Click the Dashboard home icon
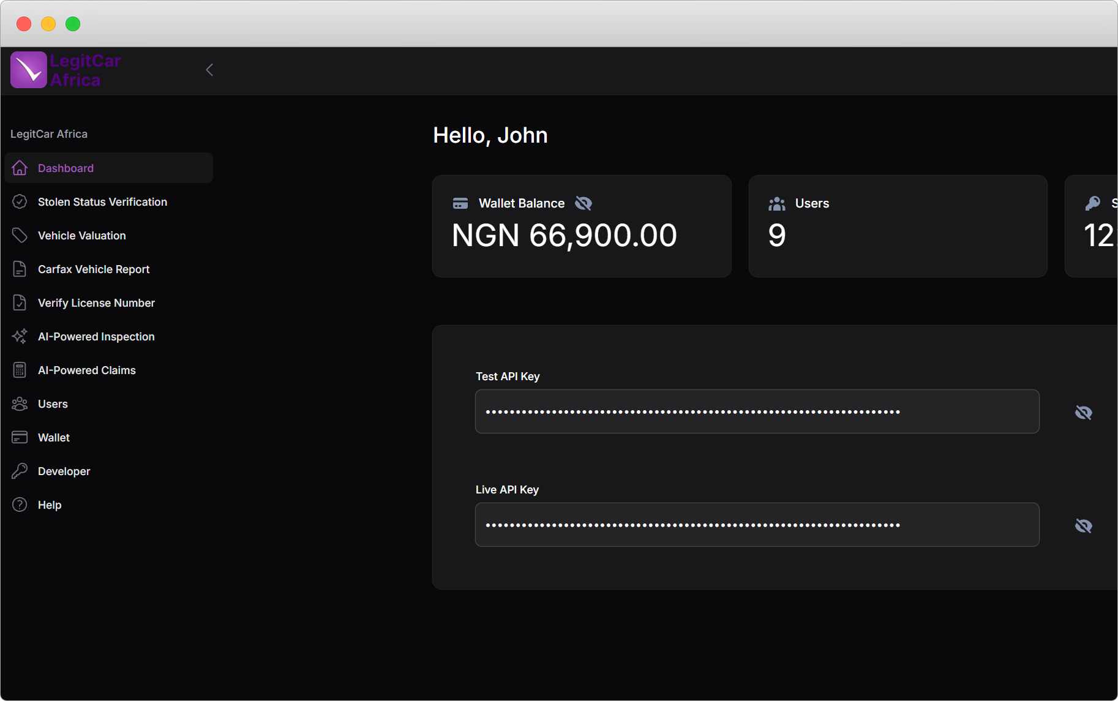The image size is (1118, 701). (x=20, y=168)
